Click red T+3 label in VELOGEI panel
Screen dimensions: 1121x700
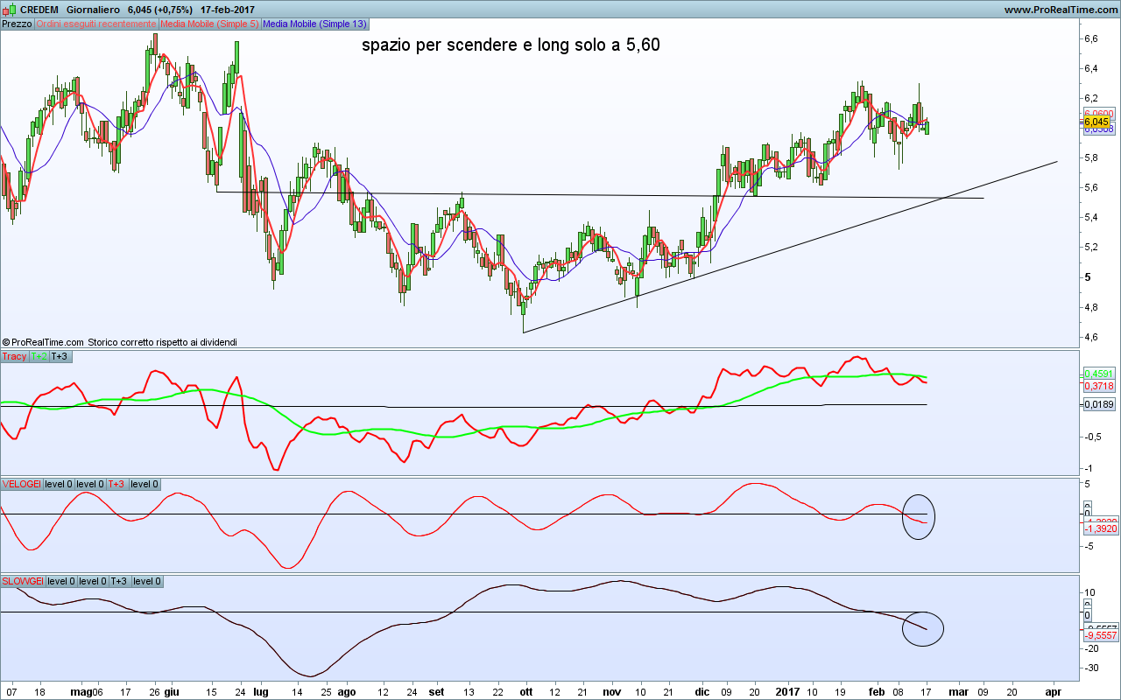(116, 484)
